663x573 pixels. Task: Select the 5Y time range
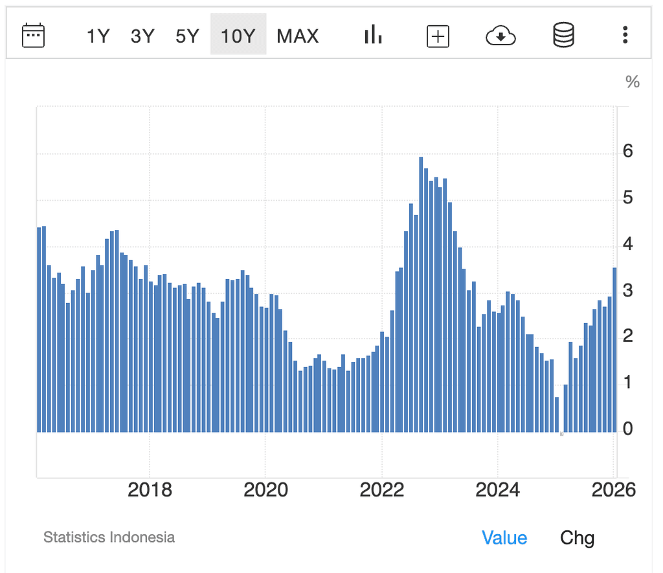(x=187, y=36)
